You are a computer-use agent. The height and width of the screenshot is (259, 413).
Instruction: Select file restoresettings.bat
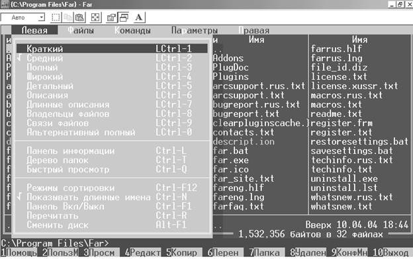pos(359,141)
